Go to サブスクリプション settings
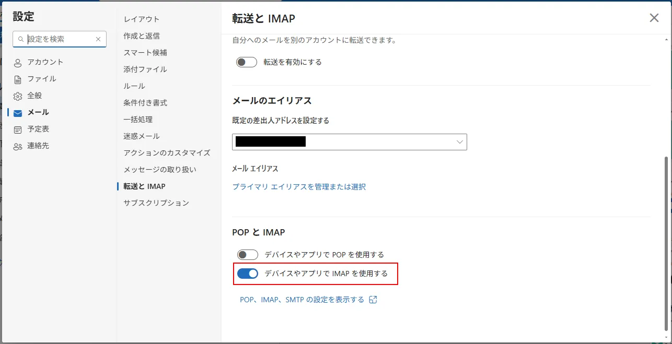 tap(156, 203)
